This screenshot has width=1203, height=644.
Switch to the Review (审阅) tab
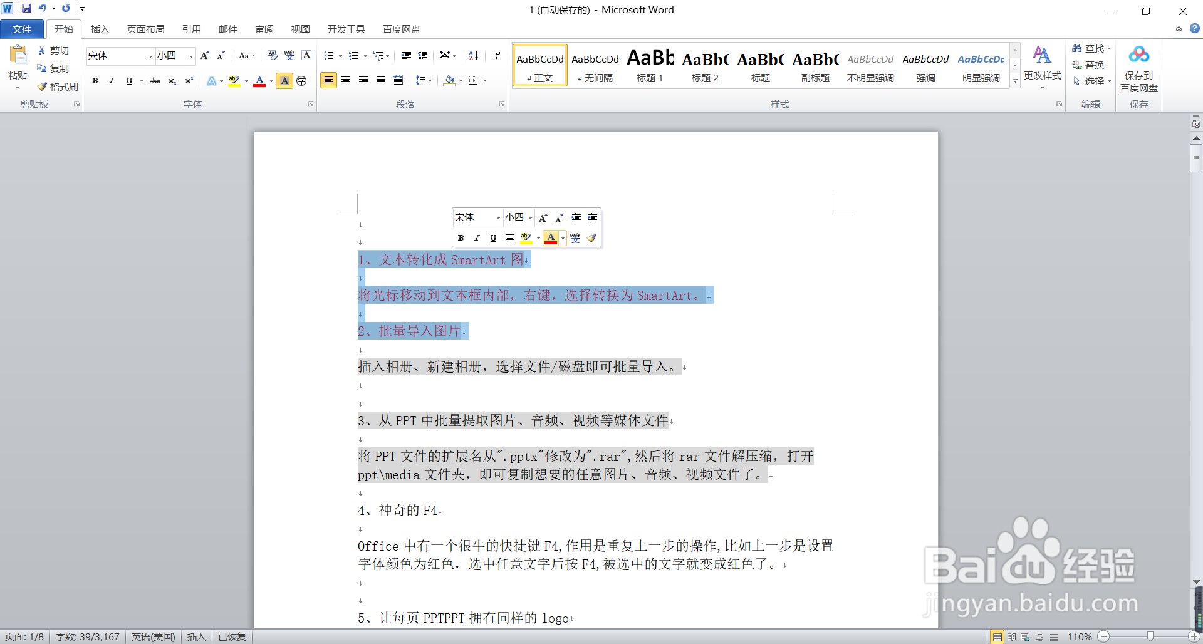264,29
